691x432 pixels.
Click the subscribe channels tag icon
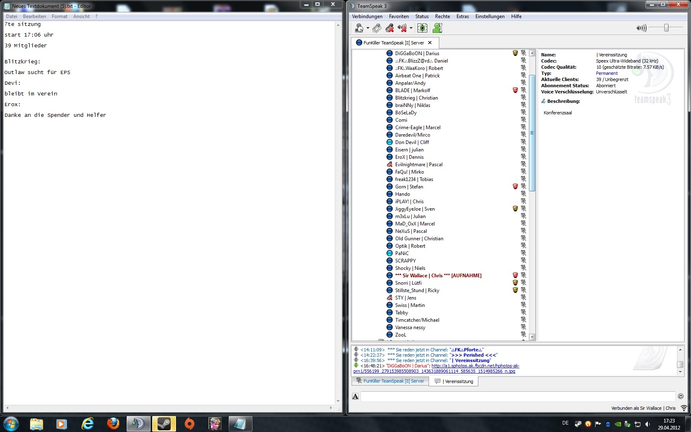(x=376, y=28)
